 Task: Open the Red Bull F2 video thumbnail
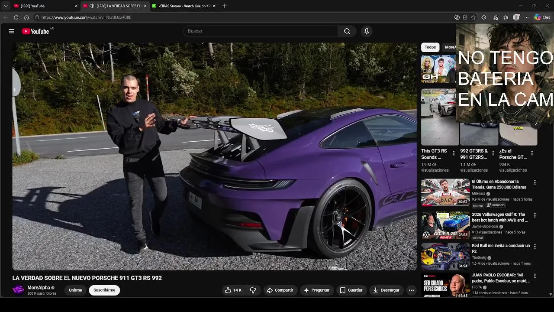(445, 257)
